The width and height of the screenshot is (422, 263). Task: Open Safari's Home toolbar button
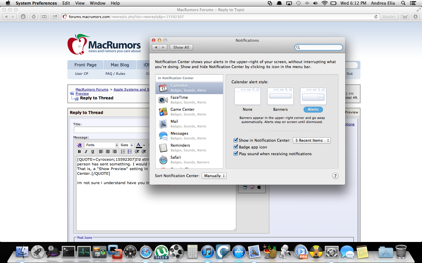click(x=34, y=17)
